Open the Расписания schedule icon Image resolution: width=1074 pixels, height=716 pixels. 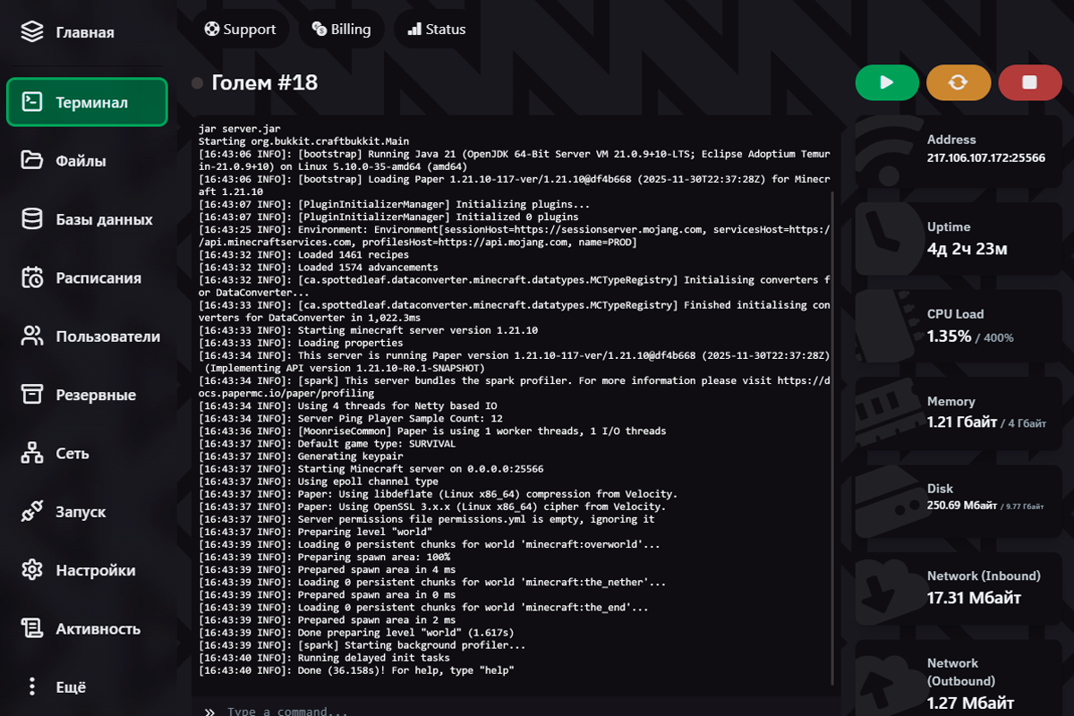(32, 277)
